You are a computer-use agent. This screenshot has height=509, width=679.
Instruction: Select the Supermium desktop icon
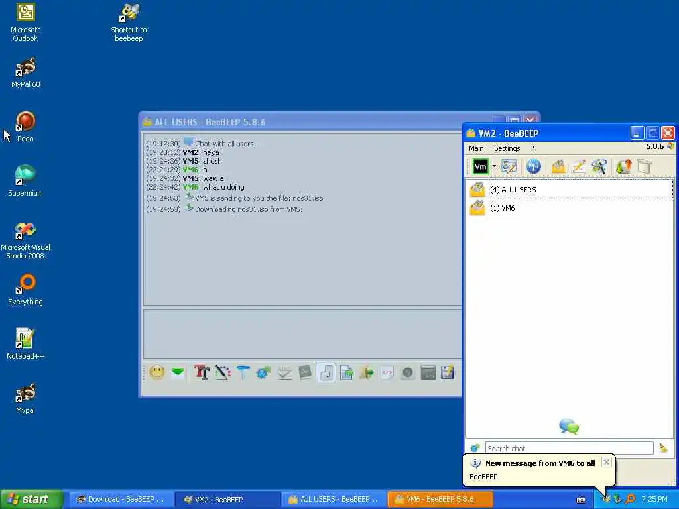25,181
